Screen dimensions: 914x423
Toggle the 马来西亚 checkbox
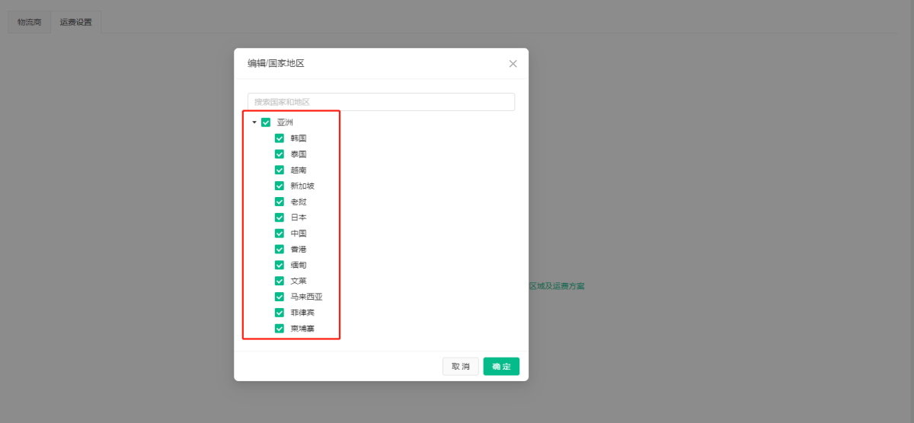tap(280, 297)
